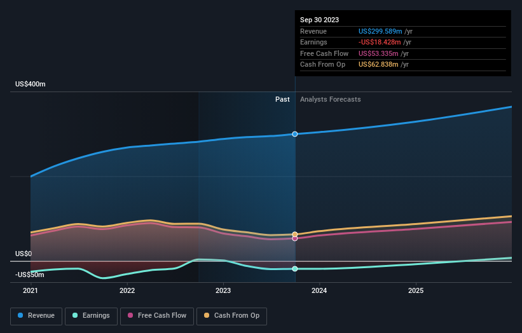Click the Revenue row label in tooltip
This screenshot has height=333, width=522.
pyautogui.click(x=313, y=31)
